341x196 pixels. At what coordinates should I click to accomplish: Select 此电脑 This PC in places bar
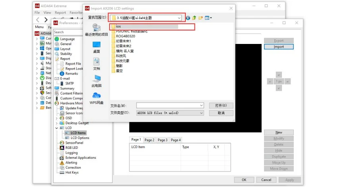point(96,81)
